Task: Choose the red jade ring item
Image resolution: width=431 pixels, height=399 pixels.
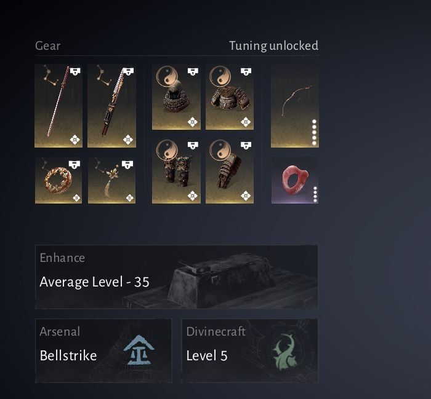Action: pos(295,180)
